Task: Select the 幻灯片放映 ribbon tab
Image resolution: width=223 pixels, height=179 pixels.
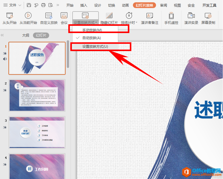Action: 144,6
